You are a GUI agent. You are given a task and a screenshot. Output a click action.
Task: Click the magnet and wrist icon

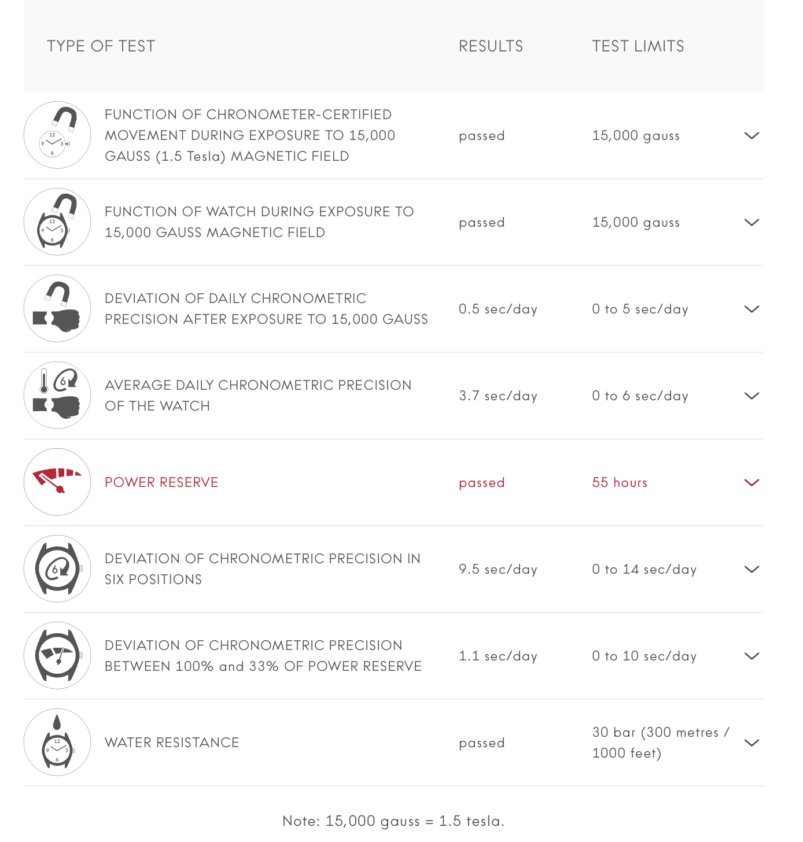click(x=57, y=309)
